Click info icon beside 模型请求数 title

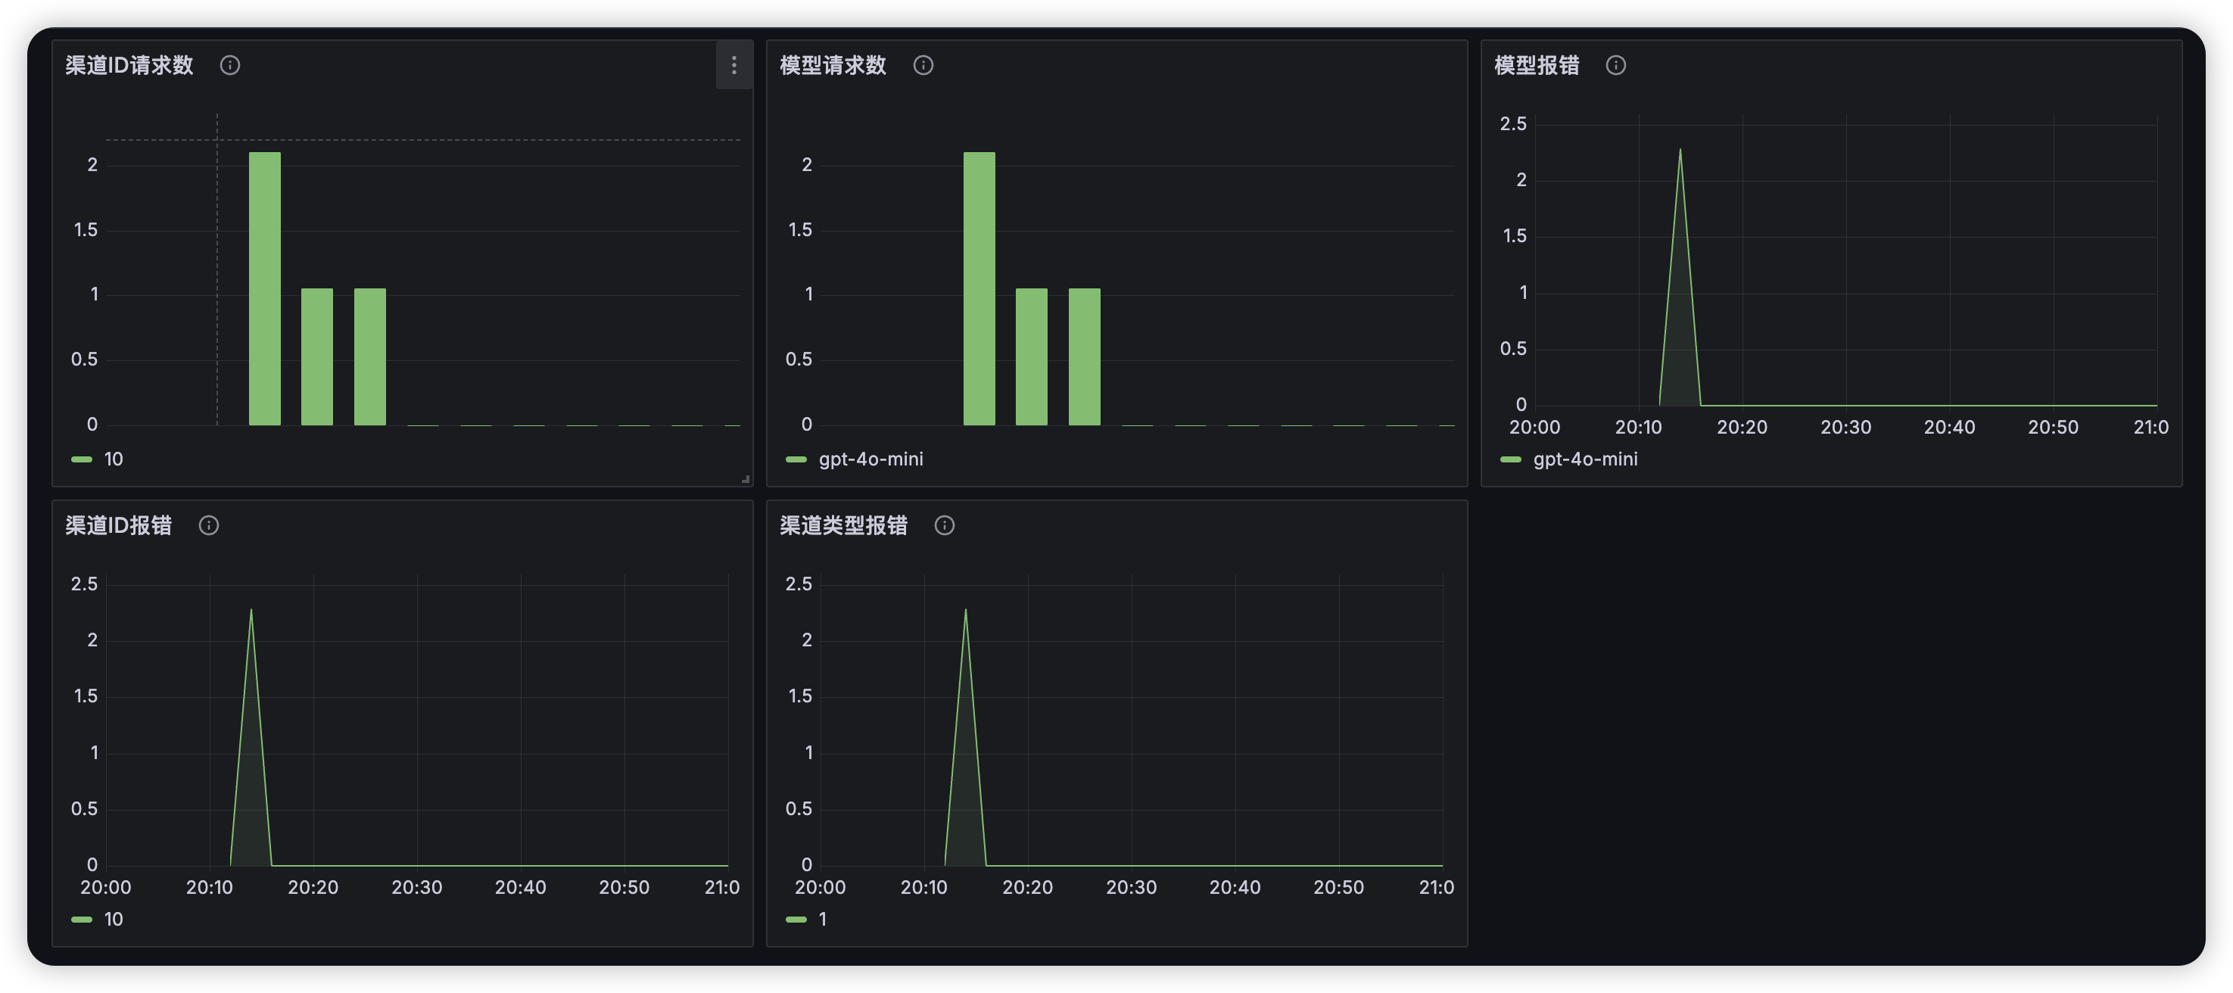tap(923, 65)
